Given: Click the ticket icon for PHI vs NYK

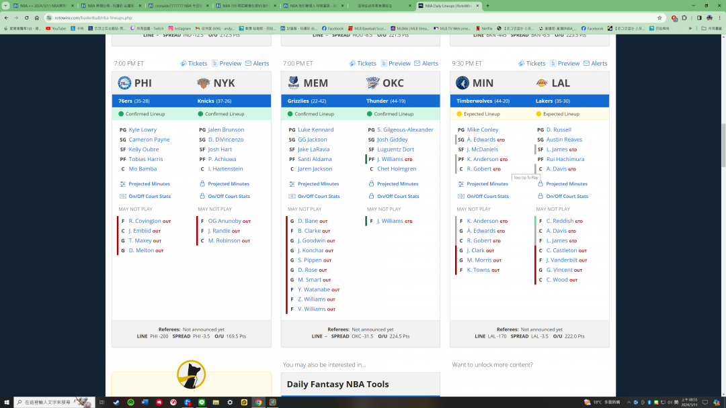Looking at the screenshot, I should pos(184,63).
